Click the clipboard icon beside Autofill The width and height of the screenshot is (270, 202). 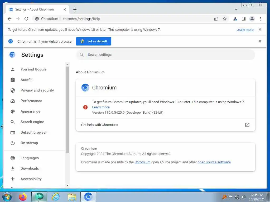pyautogui.click(x=13, y=80)
